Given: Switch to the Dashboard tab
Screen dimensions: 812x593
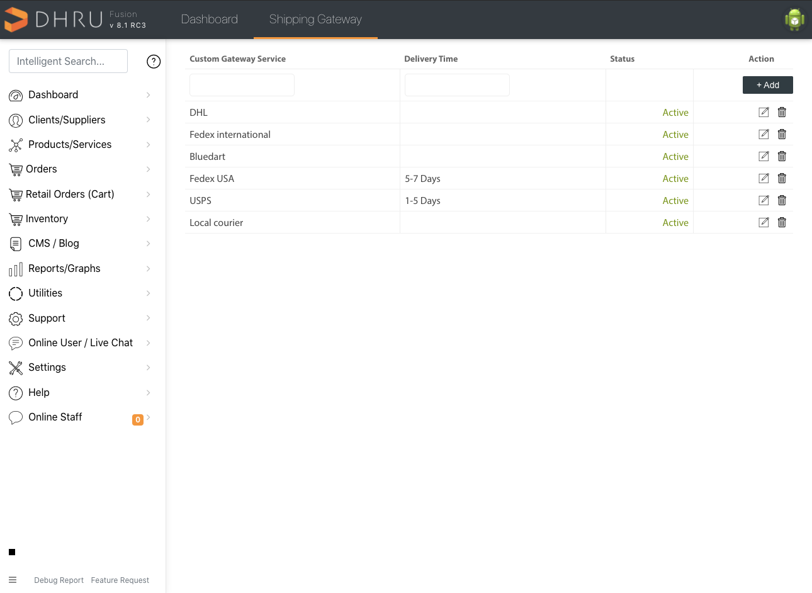Looking at the screenshot, I should tap(210, 20).
